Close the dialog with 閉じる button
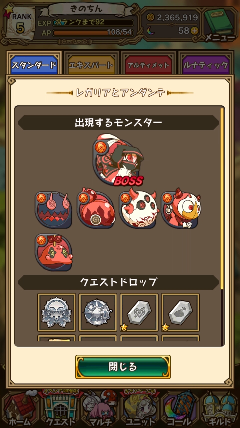The width and height of the screenshot is (240, 428). (x=123, y=367)
